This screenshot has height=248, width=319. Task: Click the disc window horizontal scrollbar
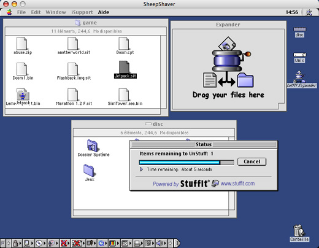click(x=151, y=212)
